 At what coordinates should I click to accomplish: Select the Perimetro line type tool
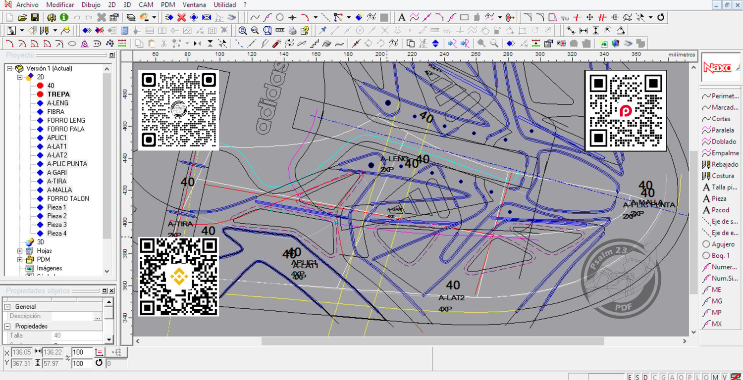(721, 96)
